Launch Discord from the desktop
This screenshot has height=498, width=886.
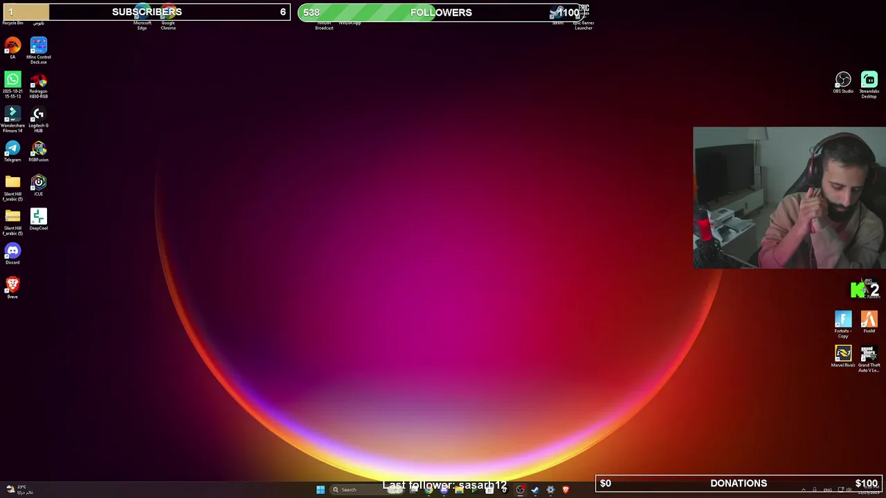12,254
